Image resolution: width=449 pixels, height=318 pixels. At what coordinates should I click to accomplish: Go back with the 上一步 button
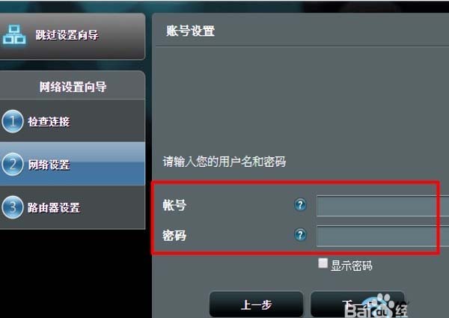pos(256,305)
